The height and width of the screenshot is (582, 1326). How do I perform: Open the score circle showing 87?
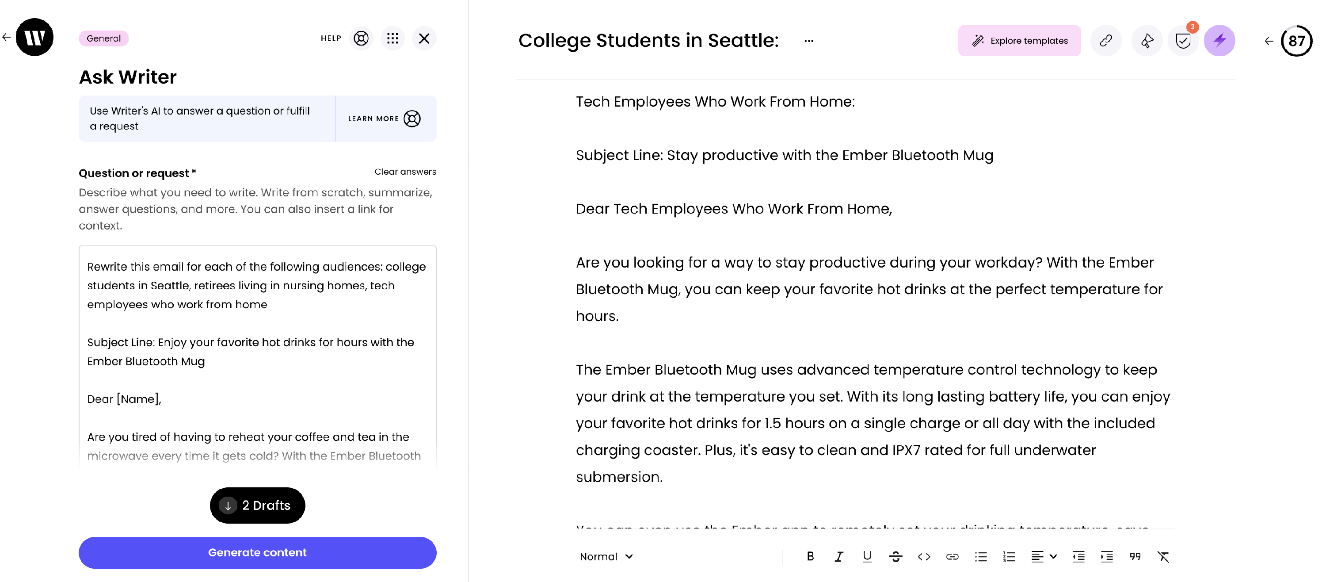(x=1296, y=41)
